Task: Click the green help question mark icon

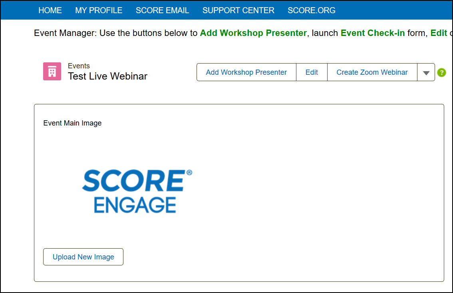Action: (441, 72)
